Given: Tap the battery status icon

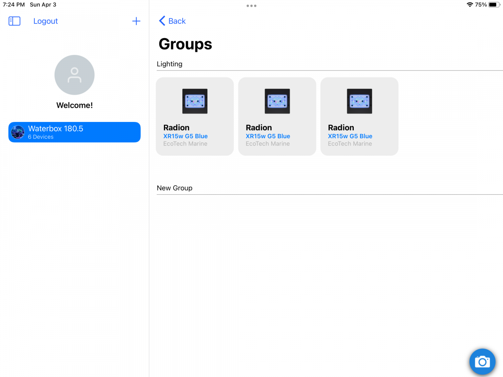Looking at the screenshot, I should (x=495, y=5).
